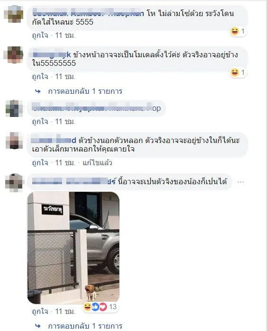The width and height of the screenshot is (267, 331).
Task: Click the heart reaction below dog photo
Action: click(x=103, y=307)
